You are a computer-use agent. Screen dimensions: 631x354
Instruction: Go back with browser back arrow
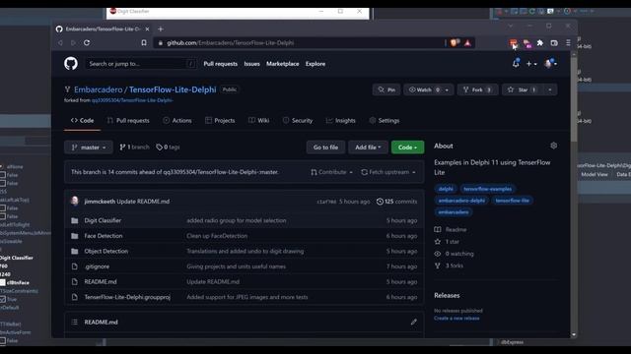60,42
